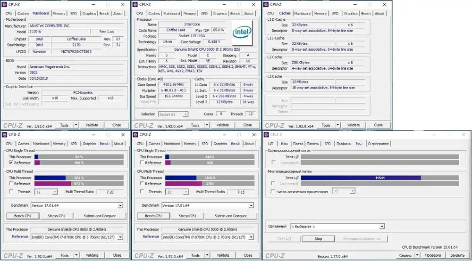Switch to Memory tab in the Mainboard window

tap(59, 14)
